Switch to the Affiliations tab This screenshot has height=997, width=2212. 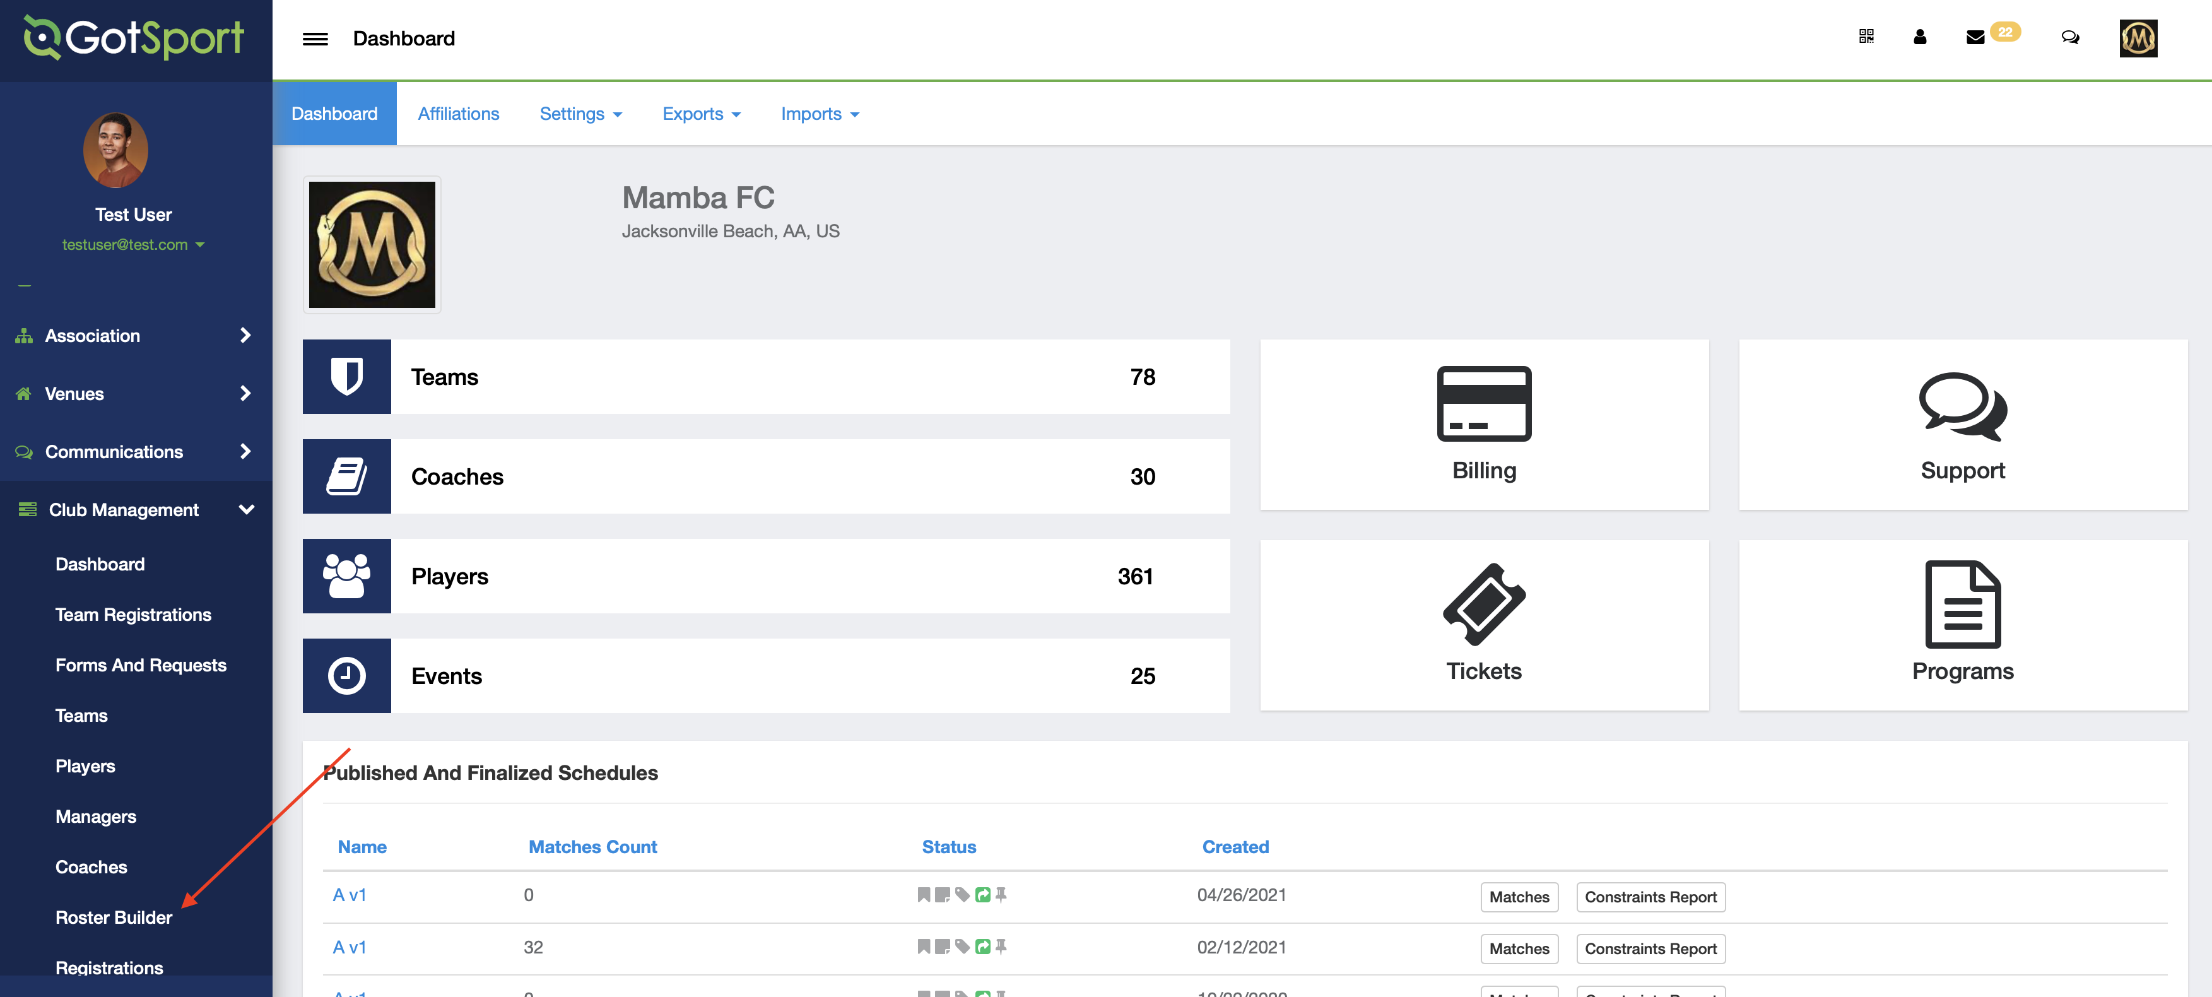click(457, 114)
